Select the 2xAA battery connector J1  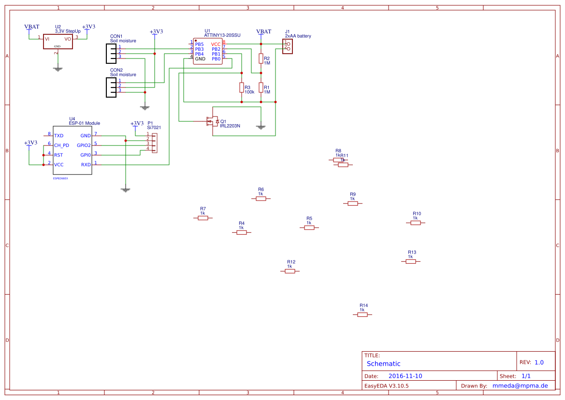tap(287, 46)
